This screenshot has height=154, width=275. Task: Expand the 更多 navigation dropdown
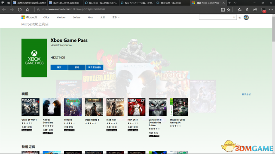(x=116, y=17)
